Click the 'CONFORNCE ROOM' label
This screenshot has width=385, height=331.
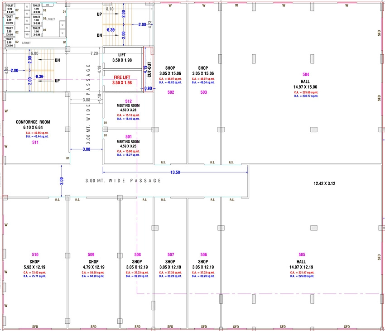pyautogui.click(x=33, y=122)
